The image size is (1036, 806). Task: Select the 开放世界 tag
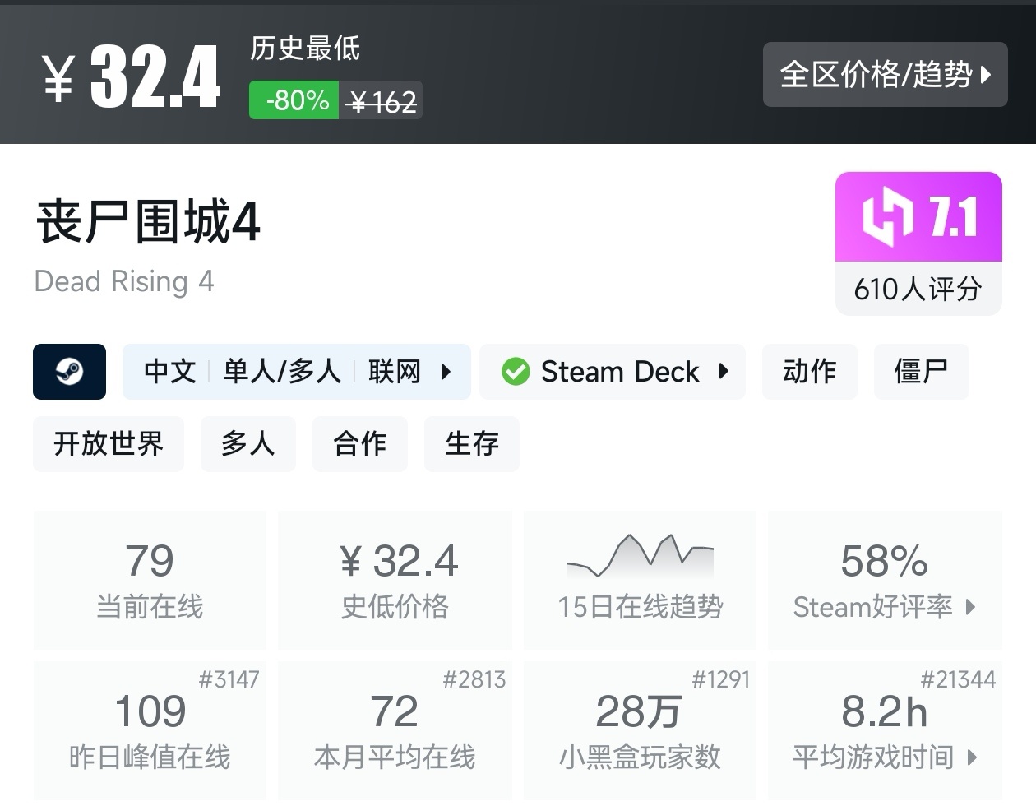(x=109, y=444)
